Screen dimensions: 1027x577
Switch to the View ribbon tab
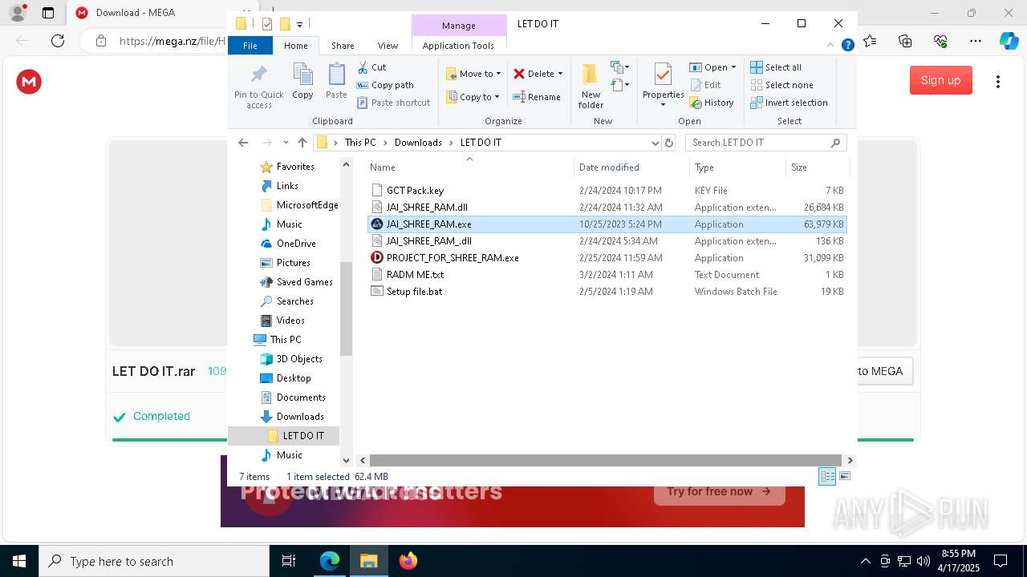(x=388, y=46)
